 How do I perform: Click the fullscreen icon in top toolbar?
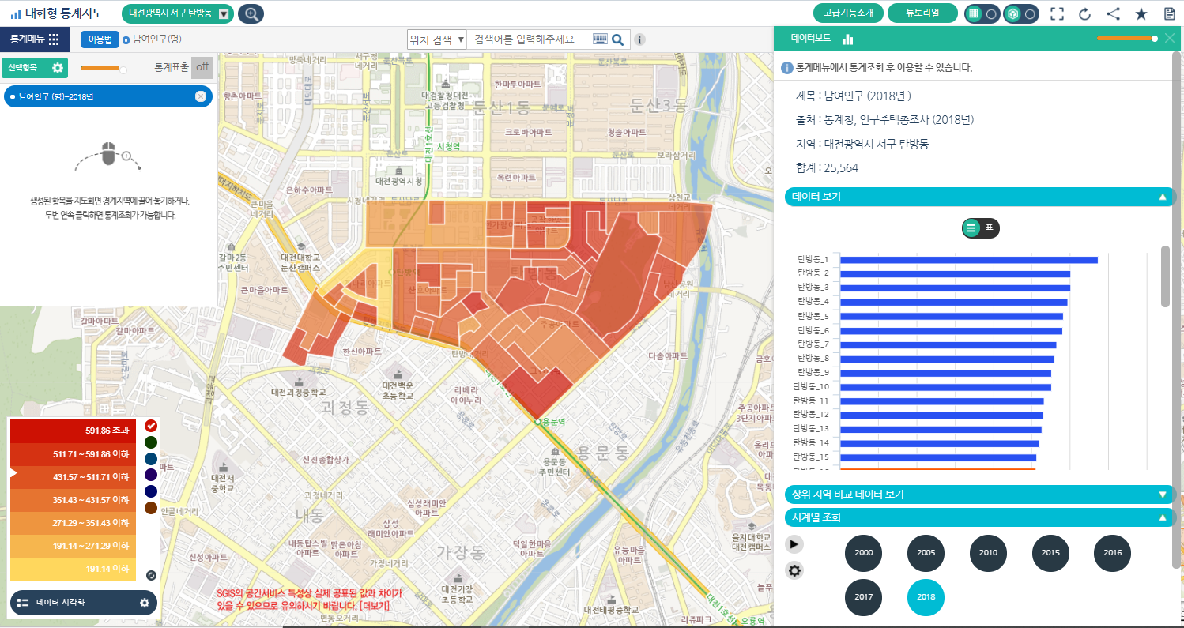[1057, 13]
